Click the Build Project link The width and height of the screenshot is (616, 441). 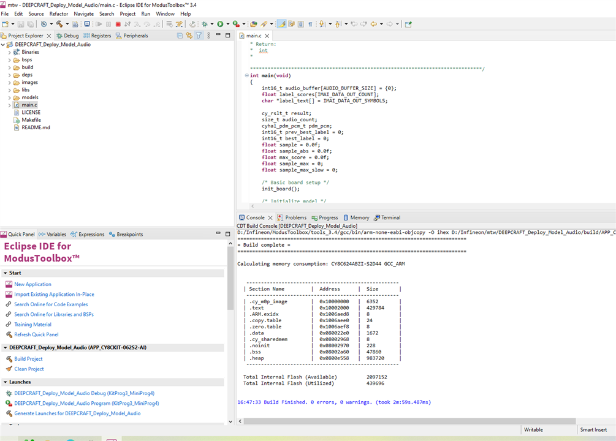[28, 358]
